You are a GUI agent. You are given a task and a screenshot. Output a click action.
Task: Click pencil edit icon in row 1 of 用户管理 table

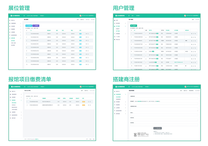tap(194, 33)
